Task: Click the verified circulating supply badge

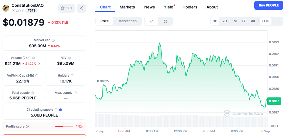Action: tap(61, 110)
